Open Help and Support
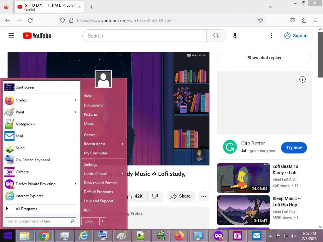The width and height of the screenshot is (323, 242). coord(98,201)
